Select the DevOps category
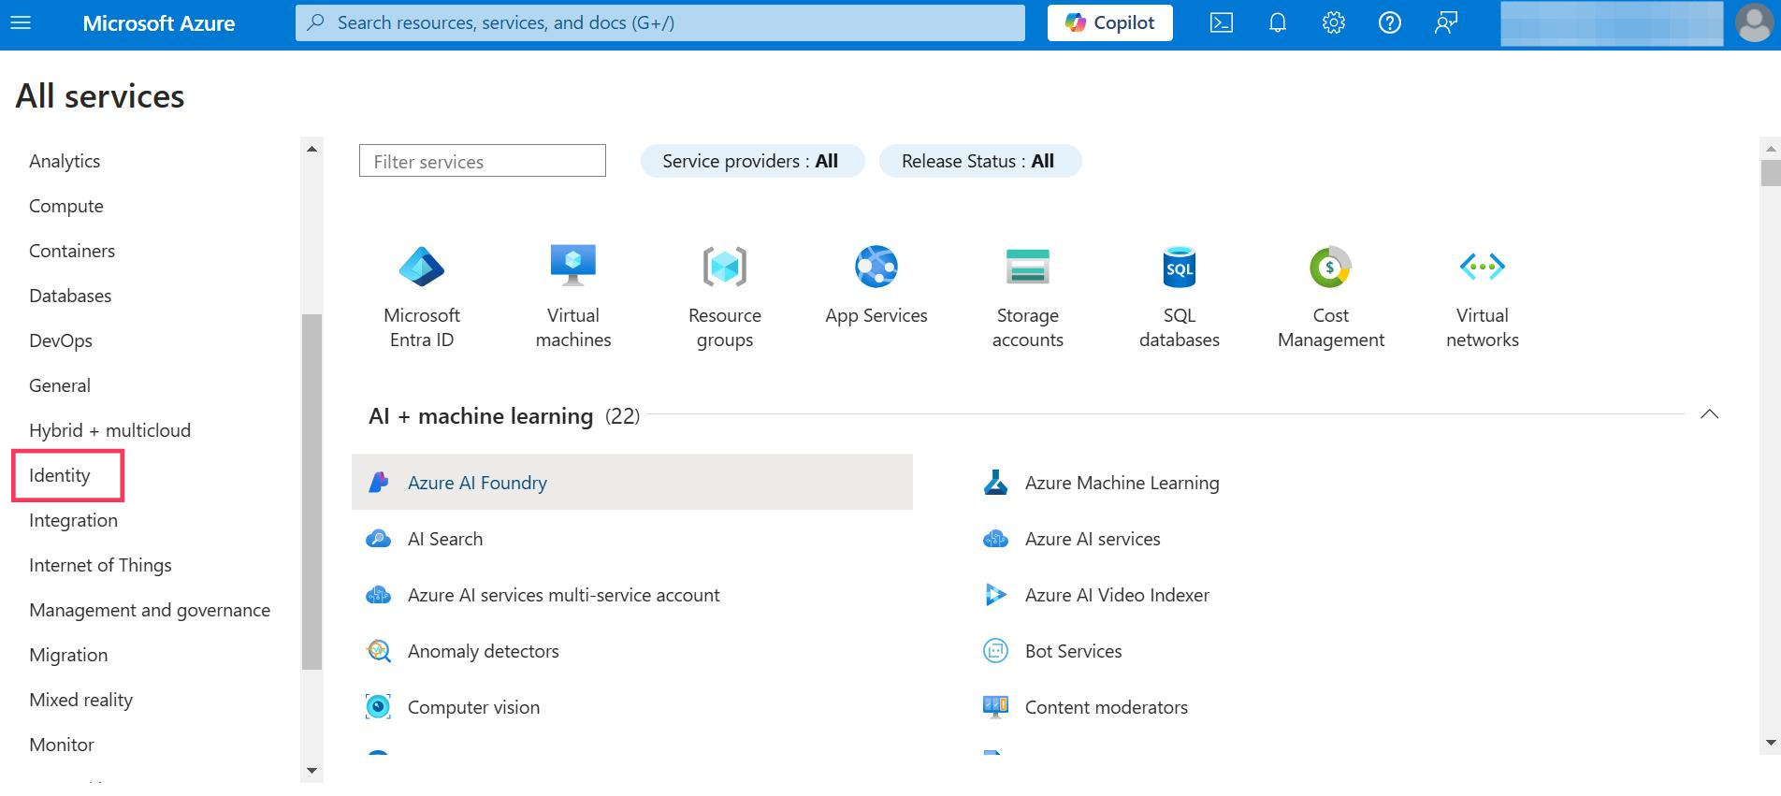 click(x=61, y=340)
